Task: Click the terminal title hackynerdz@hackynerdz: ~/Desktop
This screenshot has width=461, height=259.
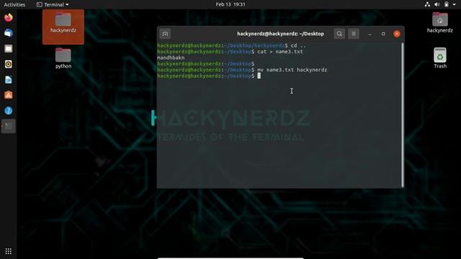Action: [280, 34]
